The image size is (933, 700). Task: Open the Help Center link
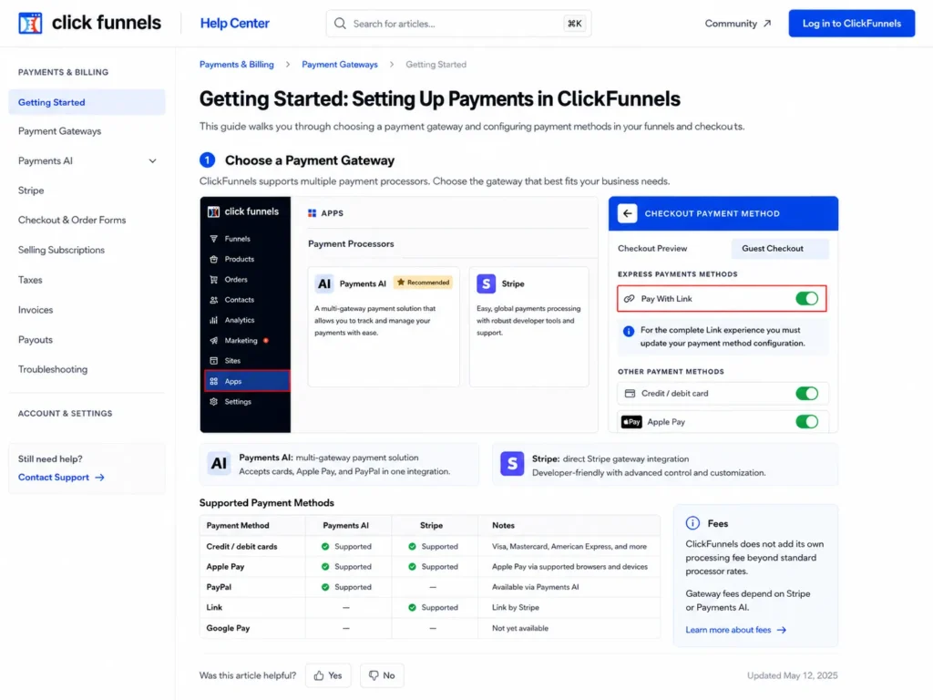234,23
